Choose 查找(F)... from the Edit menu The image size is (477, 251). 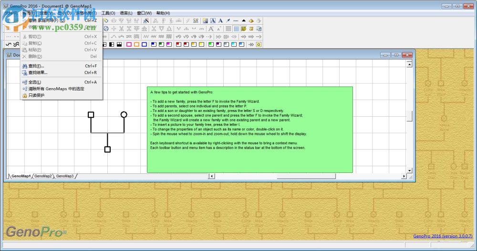point(62,66)
